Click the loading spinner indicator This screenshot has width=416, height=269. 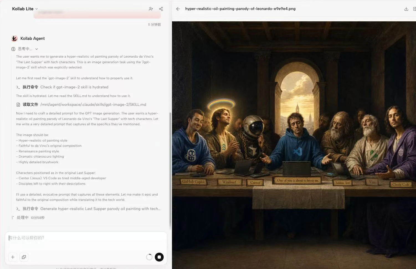coord(149,257)
